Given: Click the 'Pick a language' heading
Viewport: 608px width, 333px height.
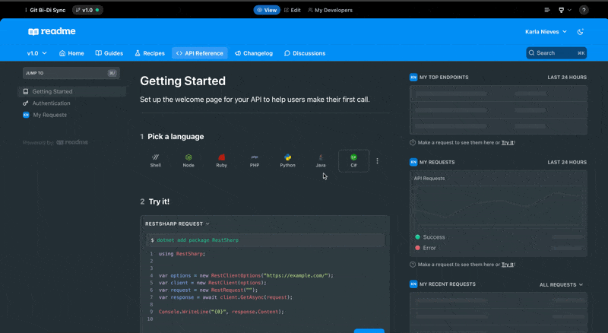Looking at the screenshot, I should pos(176,137).
